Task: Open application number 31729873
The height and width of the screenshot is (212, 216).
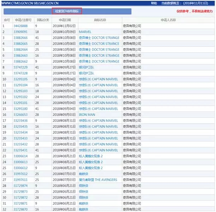Action: click(21, 192)
